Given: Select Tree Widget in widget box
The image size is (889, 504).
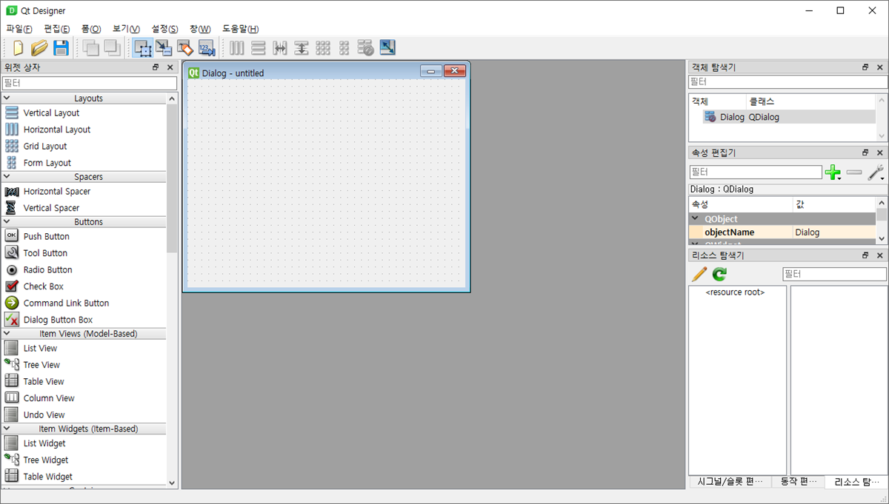Looking at the screenshot, I should (46, 460).
